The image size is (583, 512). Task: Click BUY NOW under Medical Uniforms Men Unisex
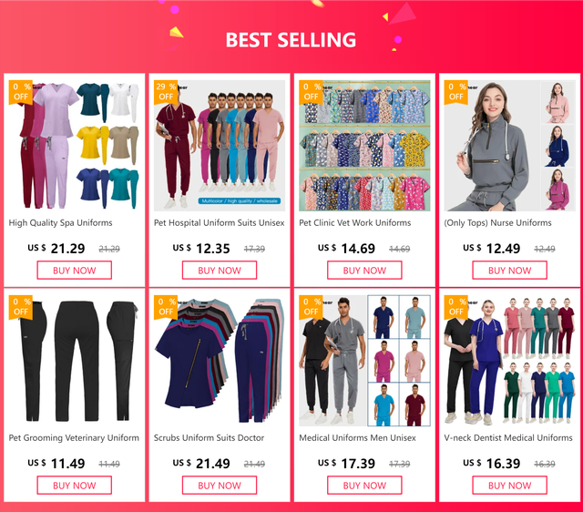pos(364,486)
